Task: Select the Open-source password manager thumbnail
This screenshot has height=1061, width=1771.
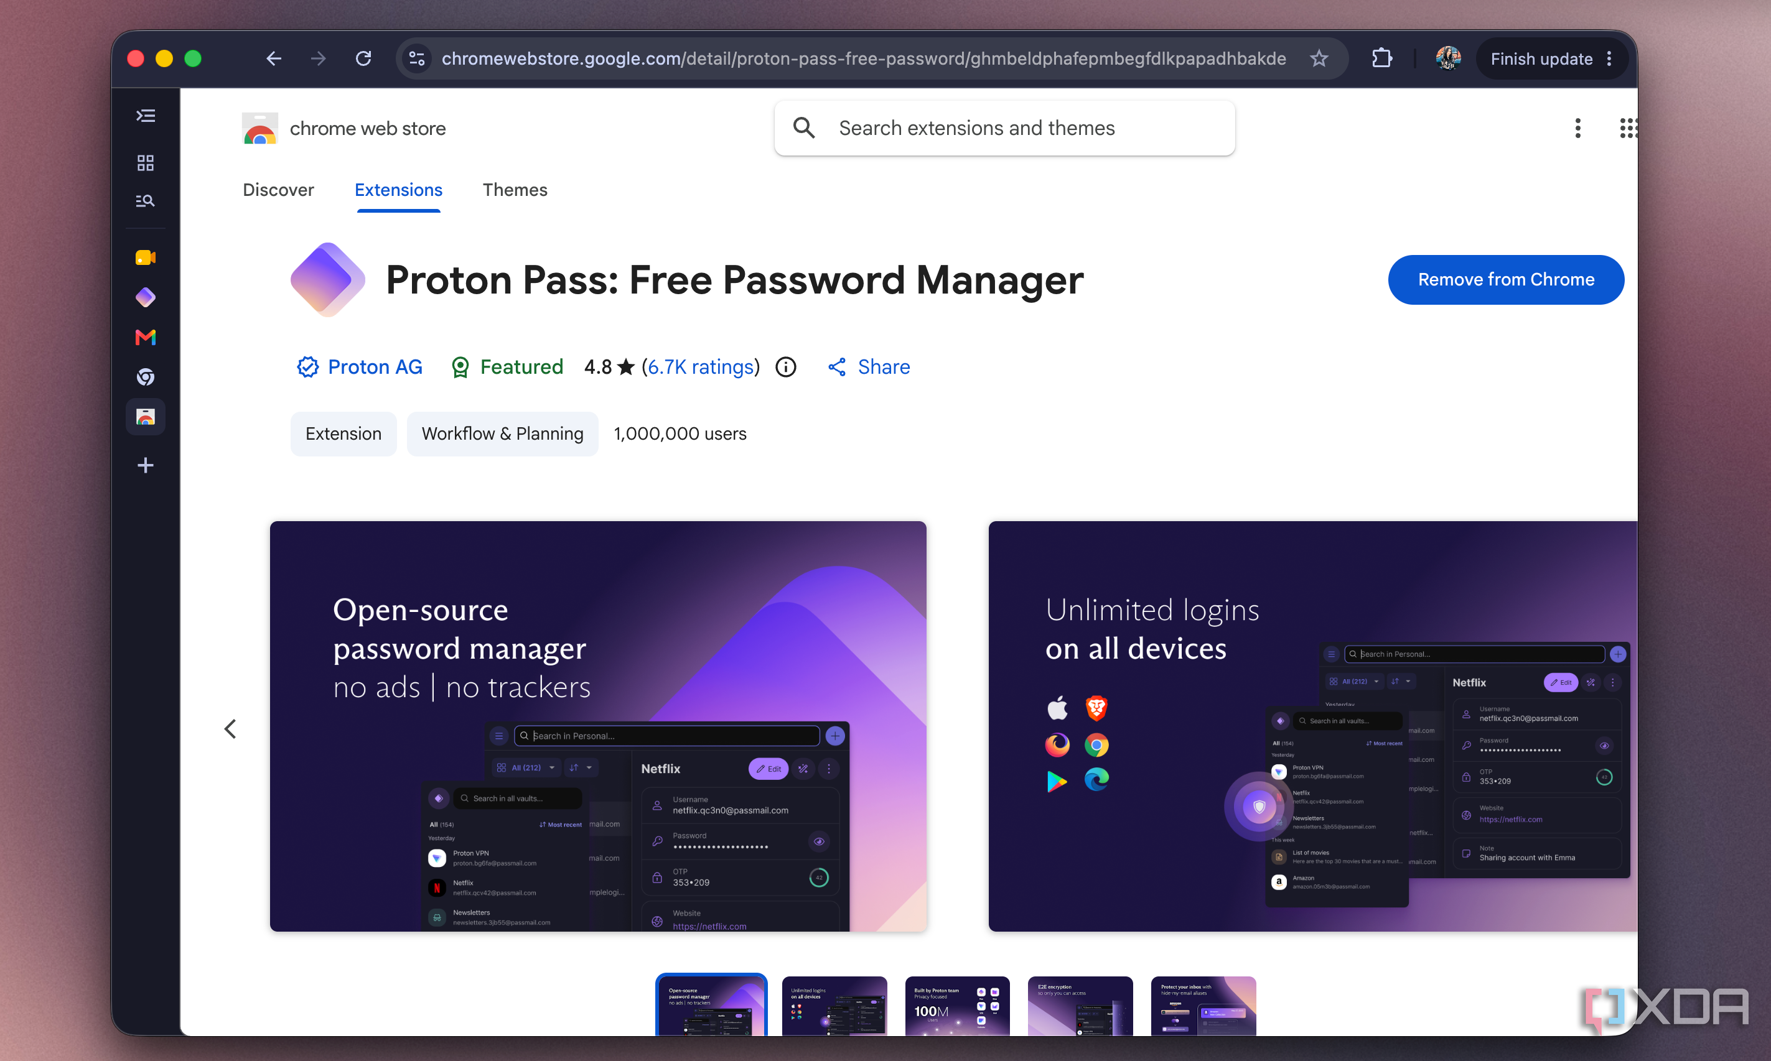Action: [x=711, y=1004]
